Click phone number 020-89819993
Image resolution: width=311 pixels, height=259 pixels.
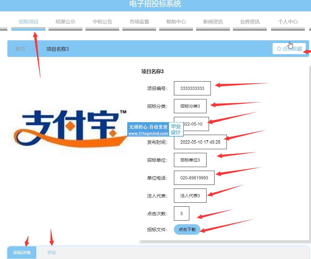coord(194,178)
